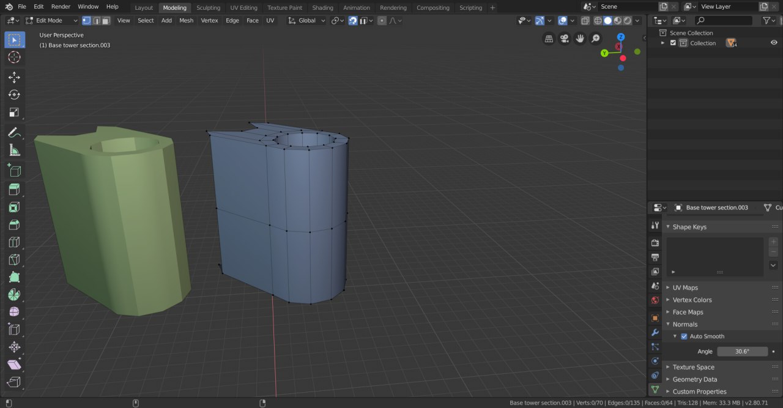Pick the Move tool in toolbar
Screen dimensions: 783x408
click(x=15, y=77)
